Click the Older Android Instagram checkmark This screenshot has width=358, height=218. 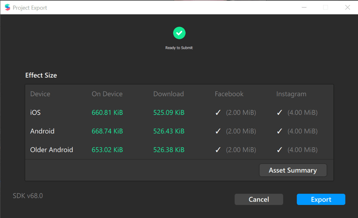pyautogui.click(x=279, y=150)
